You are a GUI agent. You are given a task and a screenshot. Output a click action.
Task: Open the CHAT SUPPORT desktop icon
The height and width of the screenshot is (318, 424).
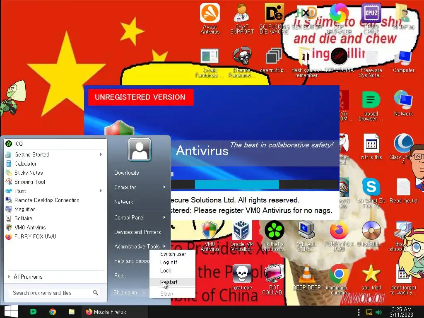coord(242,18)
